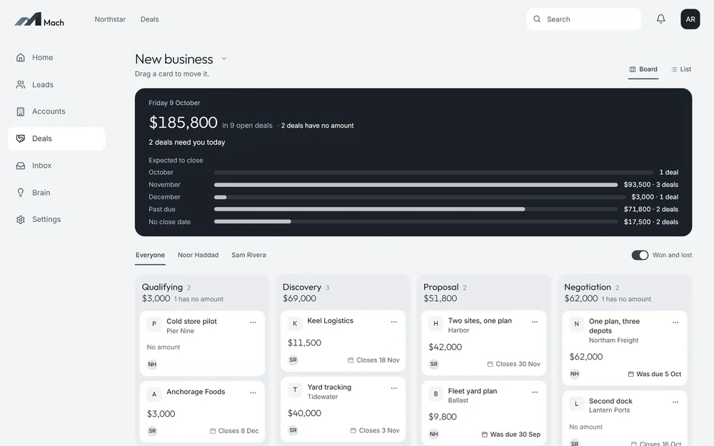This screenshot has width=714, height=446.
Task: Open Northstar in the top navigation
Action: coord(110,19)
